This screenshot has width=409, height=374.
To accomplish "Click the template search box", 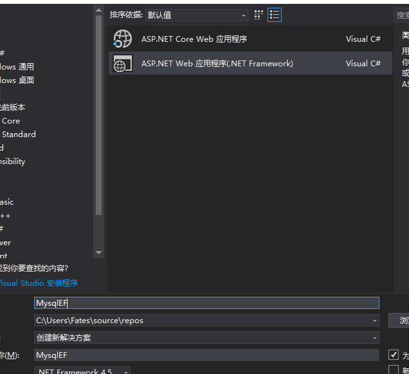I will click(x=401, y=15).
